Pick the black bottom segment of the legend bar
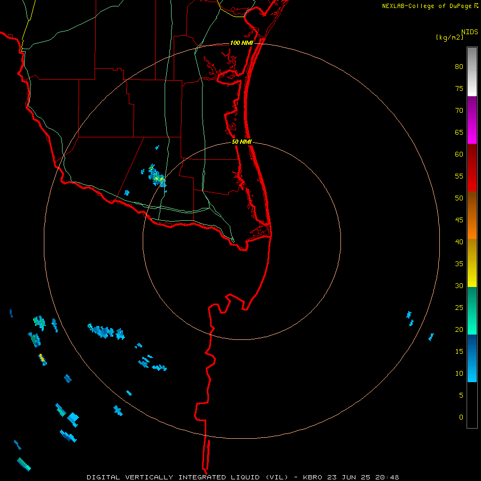Image resolution: width=481 pixels, height=481 pixels. 472,405
